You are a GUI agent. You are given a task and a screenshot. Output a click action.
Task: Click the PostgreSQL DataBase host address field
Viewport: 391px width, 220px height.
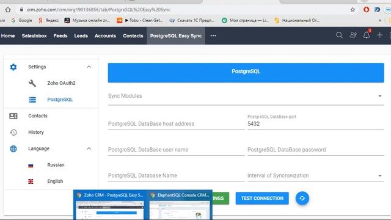tap(176, 124)
